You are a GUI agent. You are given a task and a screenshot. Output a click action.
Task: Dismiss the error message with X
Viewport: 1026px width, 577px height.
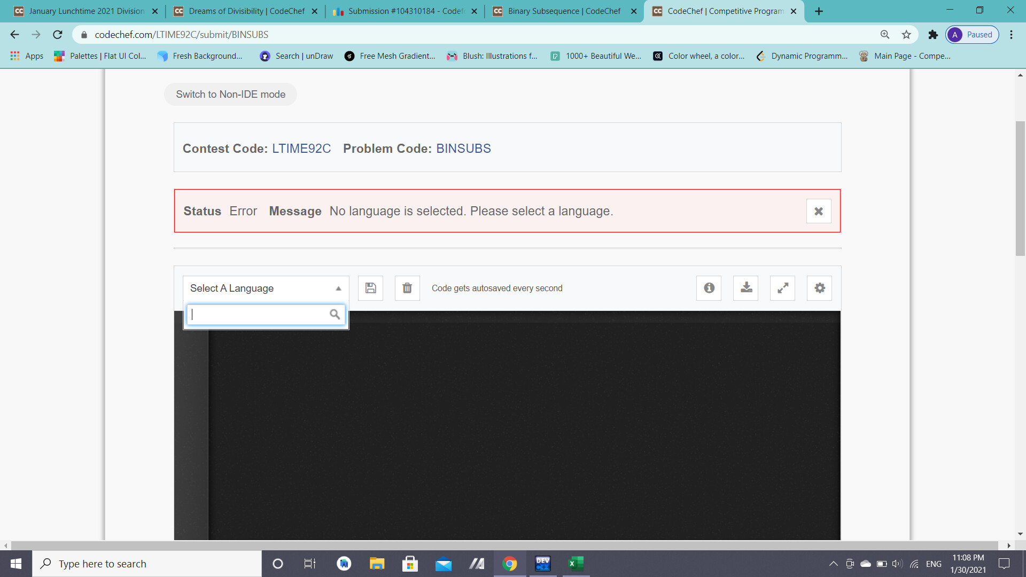coord(818,211)
